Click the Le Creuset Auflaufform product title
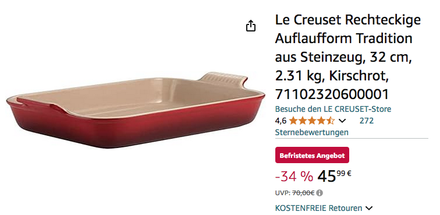The image size is (440, 215). coord(348,57)
